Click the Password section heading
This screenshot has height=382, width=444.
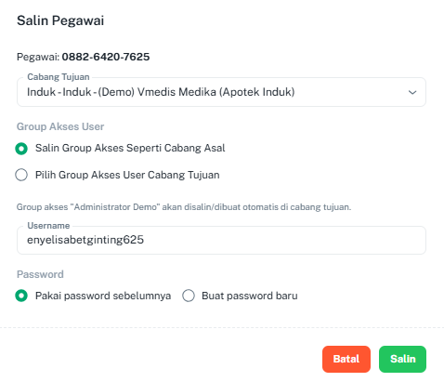pyautogui.click(x=40, y=274)
